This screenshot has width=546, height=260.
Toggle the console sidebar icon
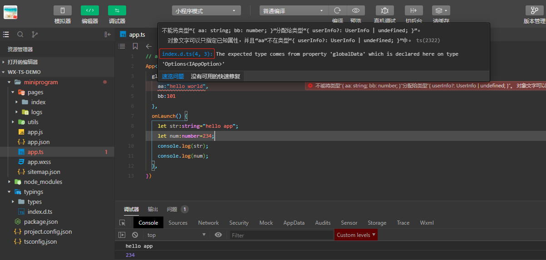[122, 235]
